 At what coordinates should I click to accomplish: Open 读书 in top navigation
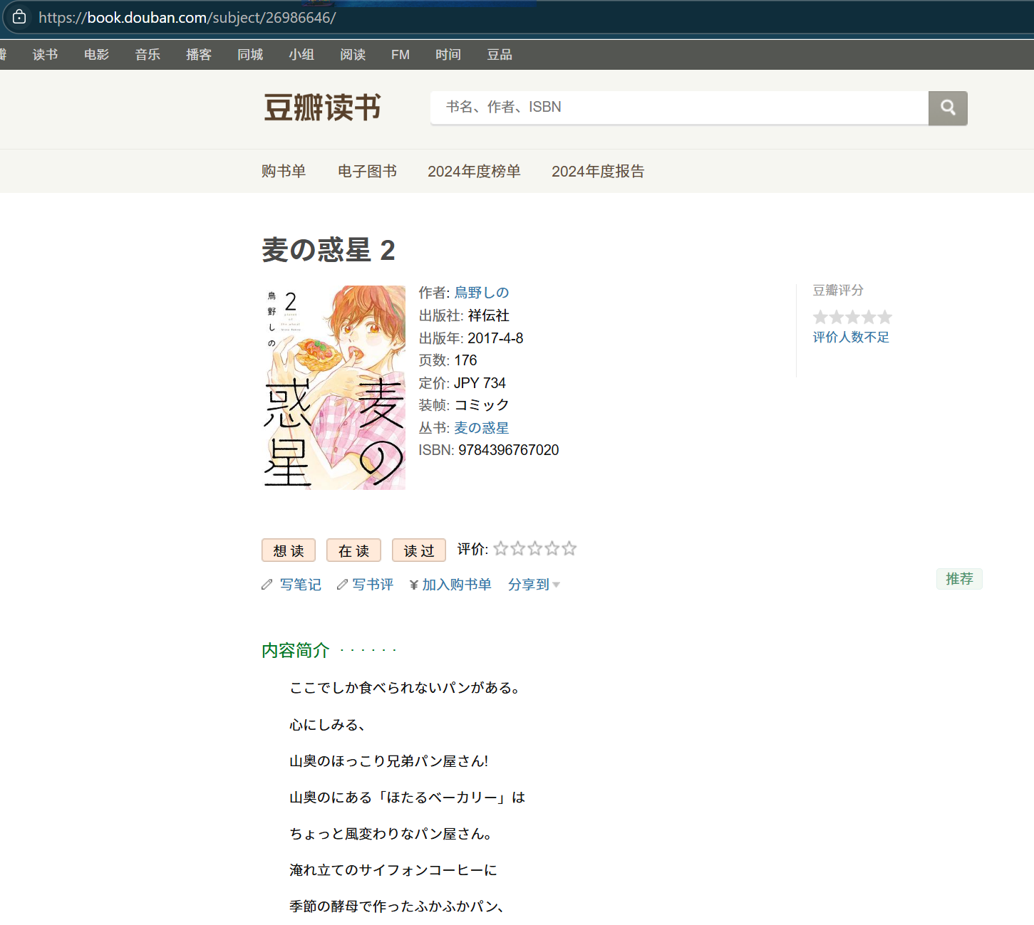point(45,55)
